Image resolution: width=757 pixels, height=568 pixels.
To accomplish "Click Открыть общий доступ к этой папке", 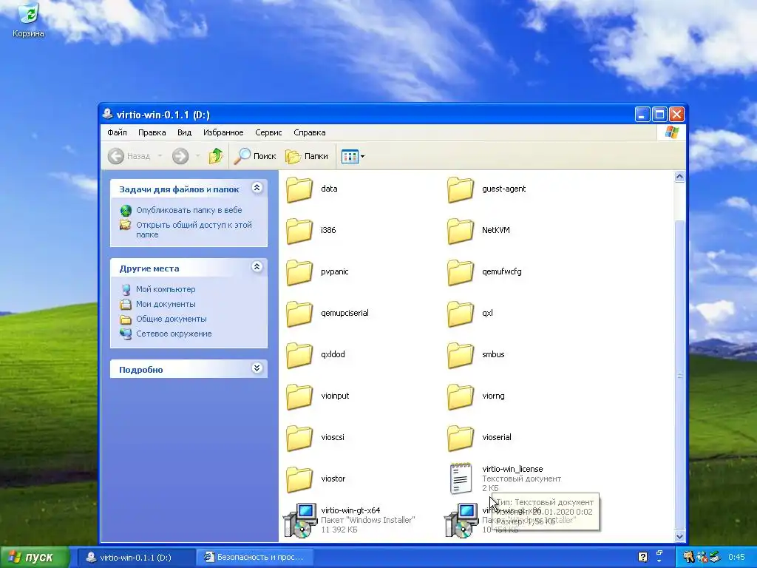I will coord(194,229).
